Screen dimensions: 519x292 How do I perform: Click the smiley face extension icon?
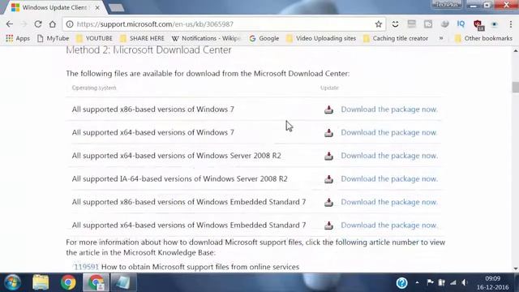(x=395, y=24)
